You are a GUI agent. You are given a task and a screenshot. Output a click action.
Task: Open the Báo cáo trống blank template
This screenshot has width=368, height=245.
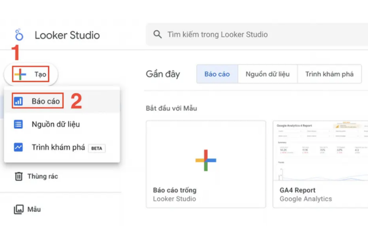coord(206,164)
